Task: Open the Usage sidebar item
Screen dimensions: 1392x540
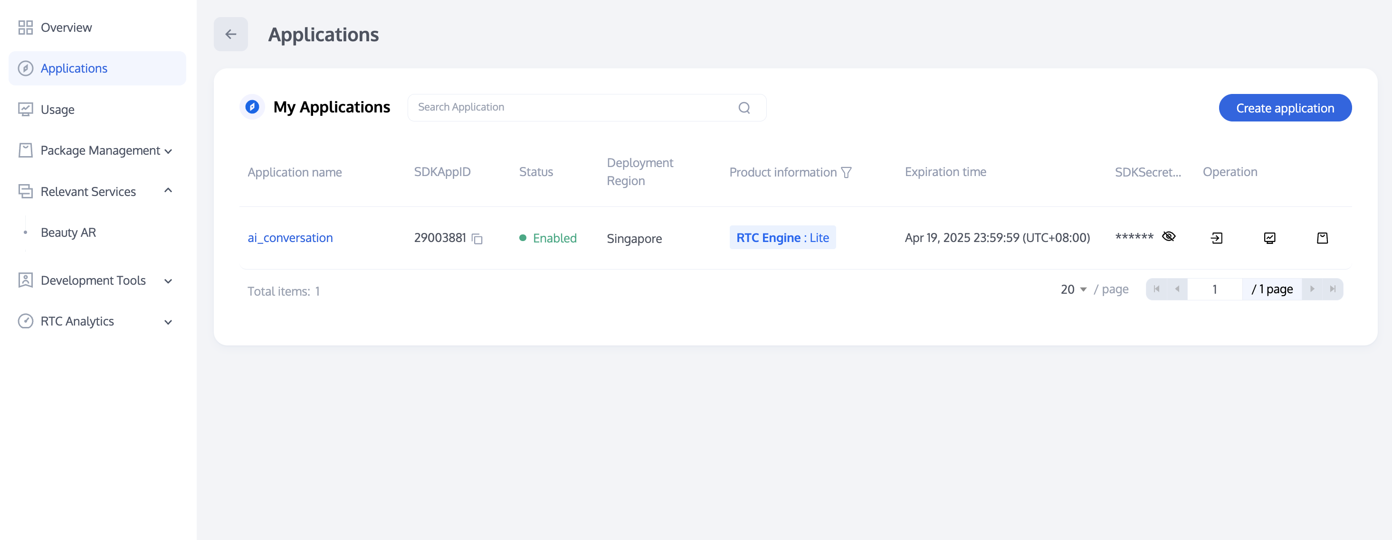Action: pyautogui.click(x=57, y=110)
